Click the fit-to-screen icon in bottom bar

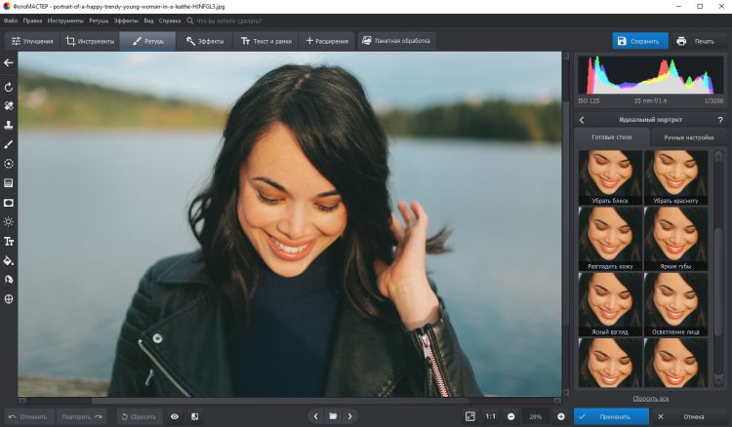(470, 416)
